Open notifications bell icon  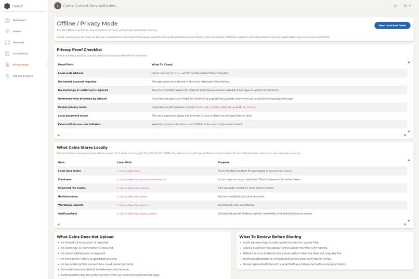(395, 6)
